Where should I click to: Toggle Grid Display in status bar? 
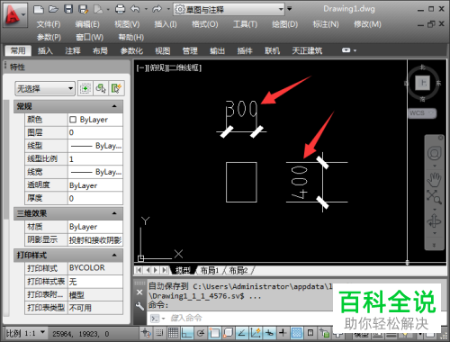(174, 333)
